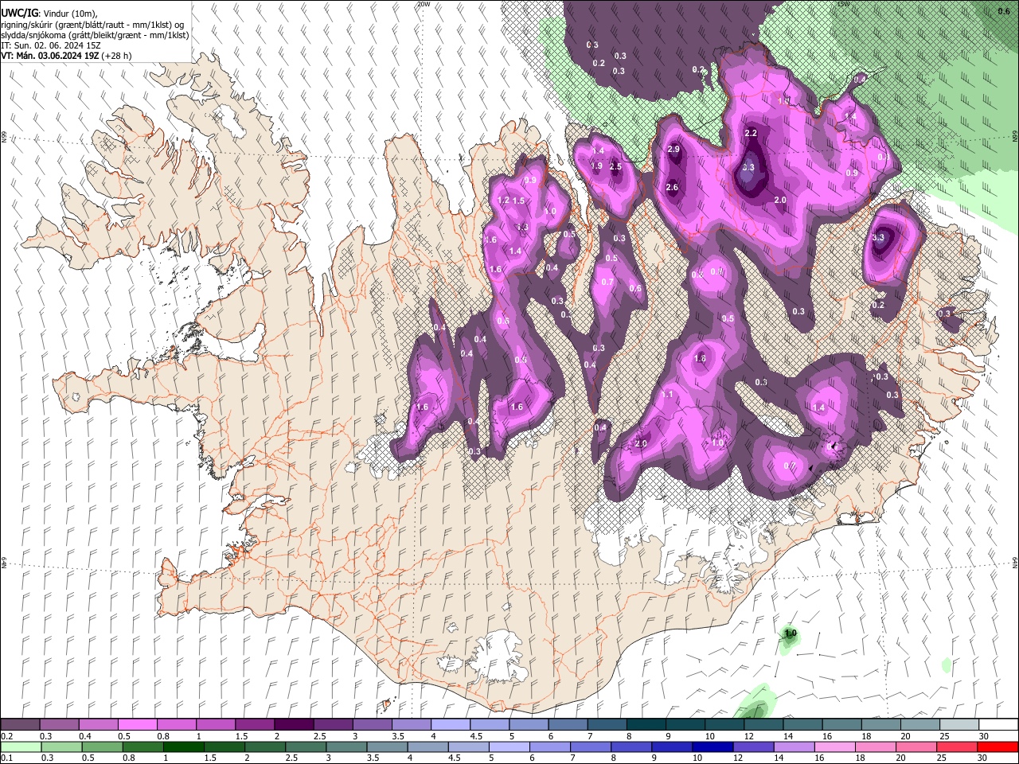This screenshot has width=1019, height=764.
Task: Select lower legend swatch between 14 and 16
Action: (x=794, y=746)
